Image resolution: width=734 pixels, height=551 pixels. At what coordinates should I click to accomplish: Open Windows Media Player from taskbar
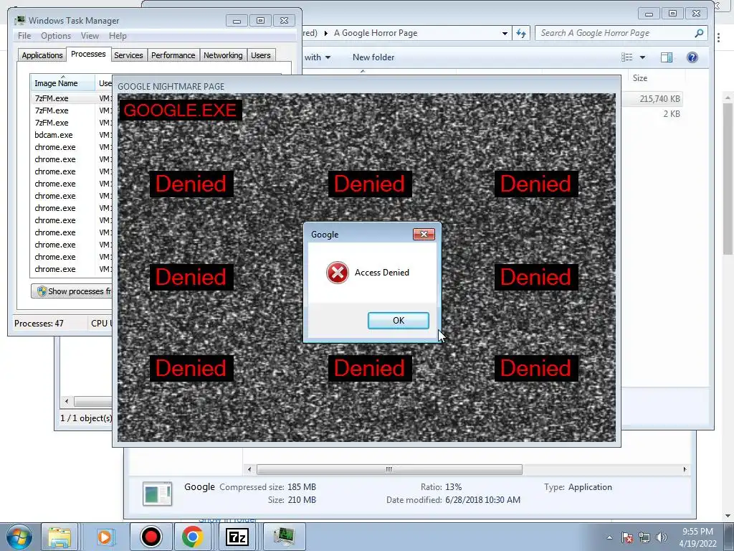(105, 537)
